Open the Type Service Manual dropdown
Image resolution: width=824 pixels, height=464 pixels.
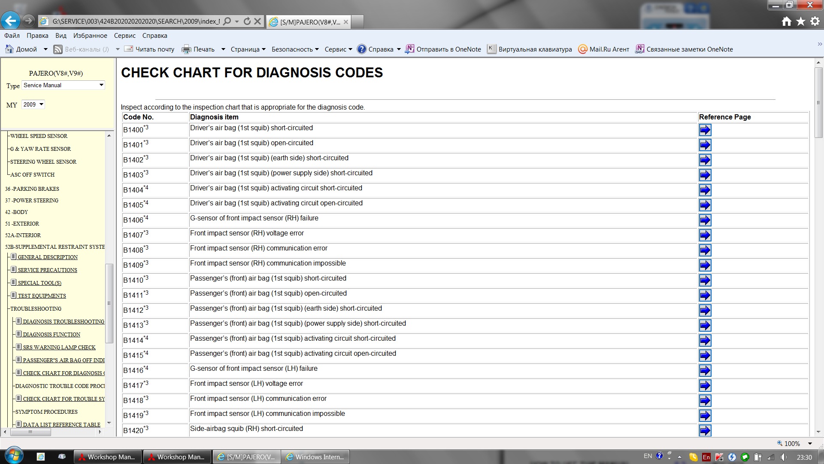63,85
